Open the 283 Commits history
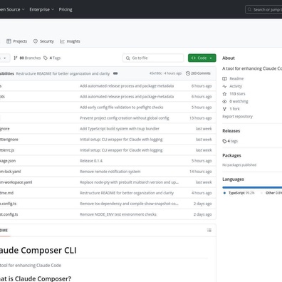The image size is (282, 282). coord(198,73)
